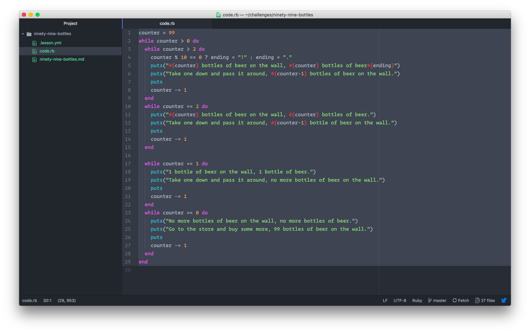Click the 'Go to the store' puts line
This screenshot has width=530, height=333.
(262, 229)
